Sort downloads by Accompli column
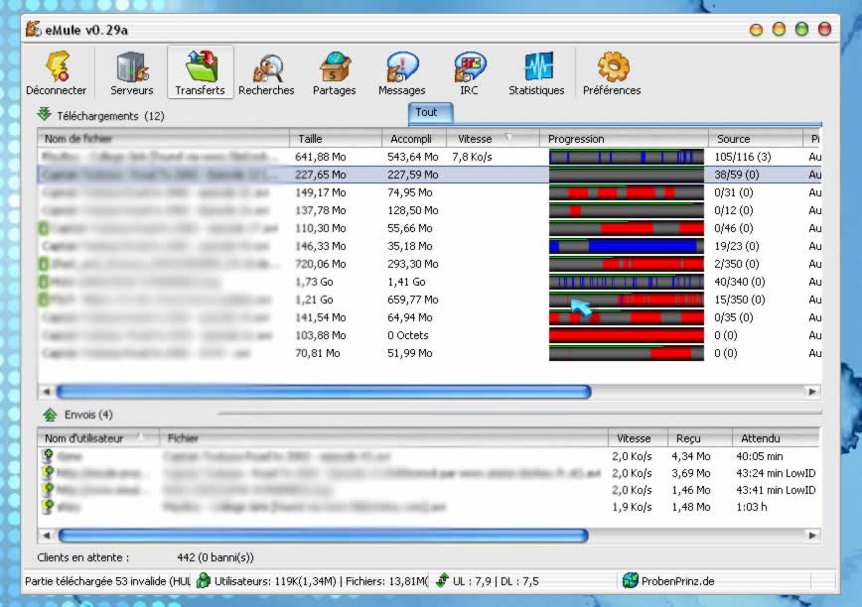The height and width of the screenshot is (607, 862). click(413, 138)
